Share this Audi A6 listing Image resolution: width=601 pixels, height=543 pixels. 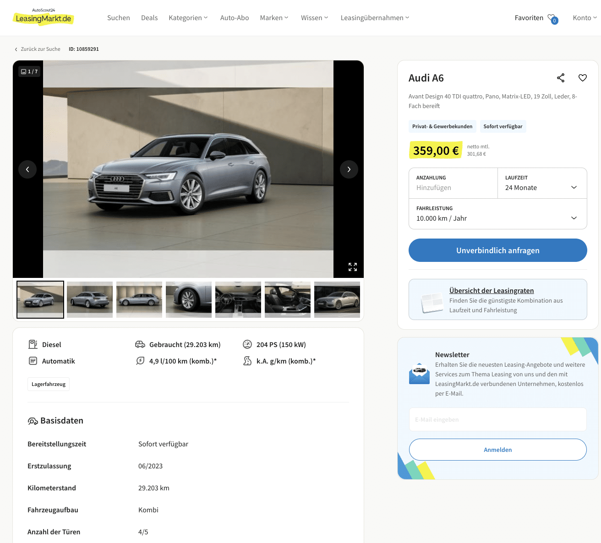click(x=561, y=78)
